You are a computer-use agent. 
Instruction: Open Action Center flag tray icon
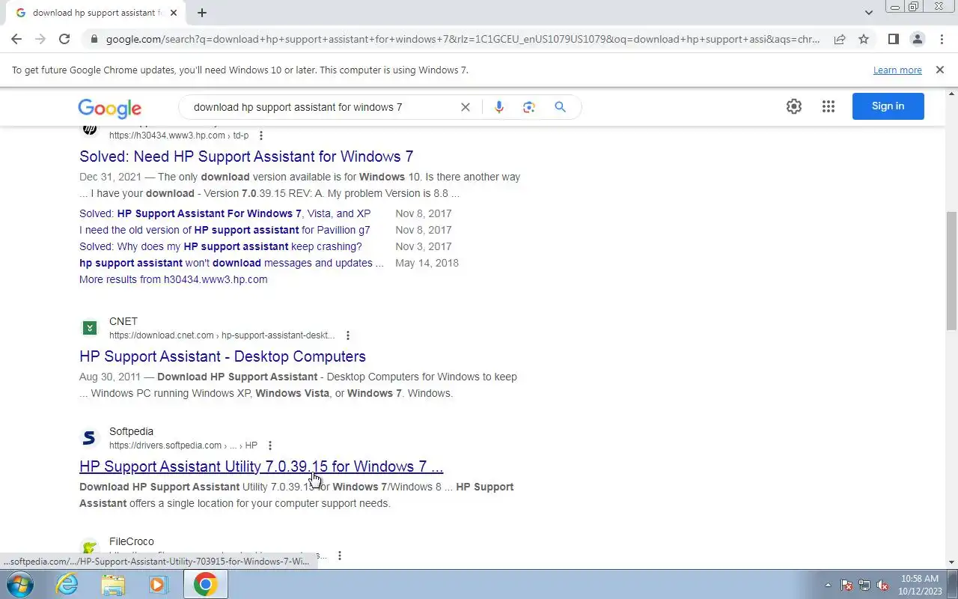846,585
